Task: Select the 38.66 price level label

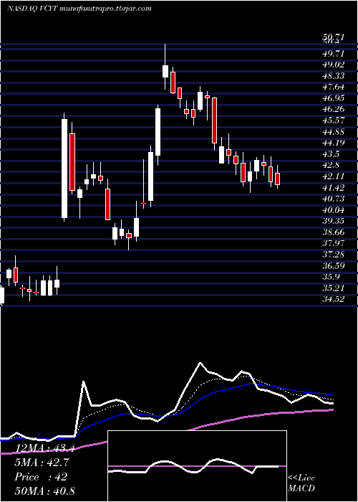Action: (x=333, y=232)
